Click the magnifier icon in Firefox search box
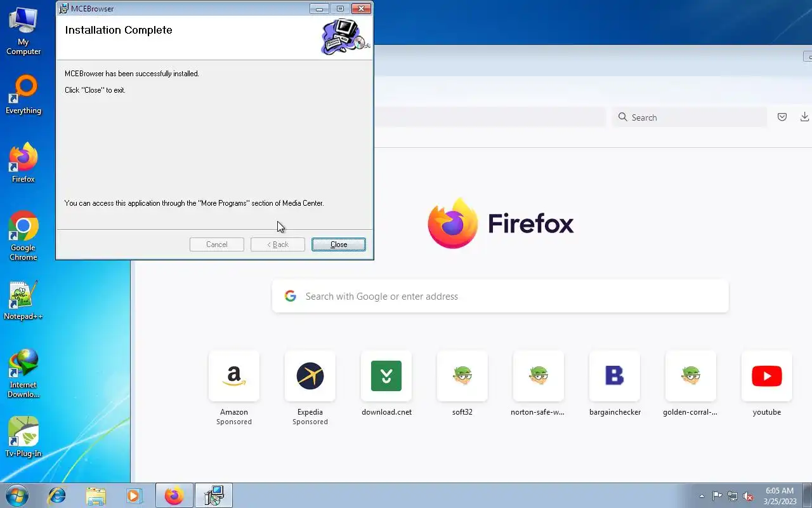Screen dimensions: 812x508 click(622, 117)
